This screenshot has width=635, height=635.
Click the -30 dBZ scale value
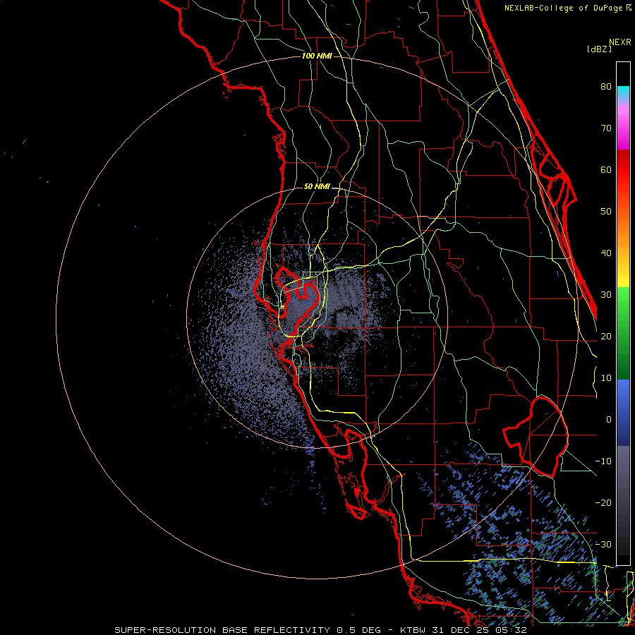603,544
